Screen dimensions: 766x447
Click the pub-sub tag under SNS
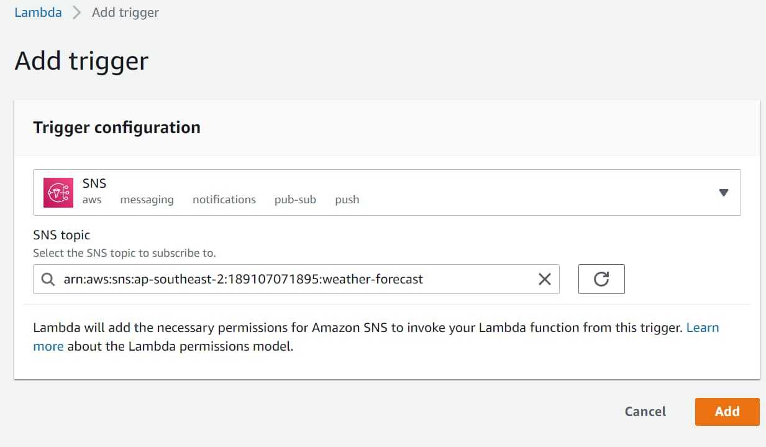pyautogui.click(x=295, y=200)
